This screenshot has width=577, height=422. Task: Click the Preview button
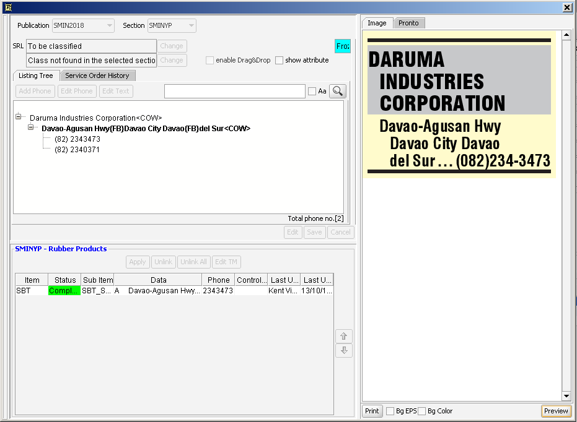(556, 411)
